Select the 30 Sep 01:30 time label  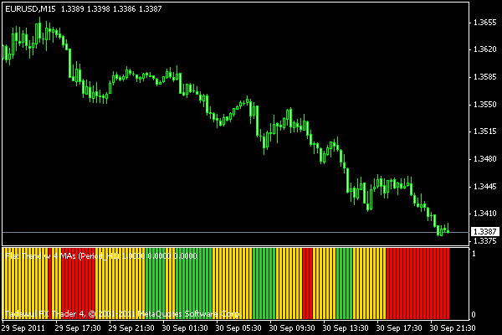pyautogui.click(x=187, y=328)
